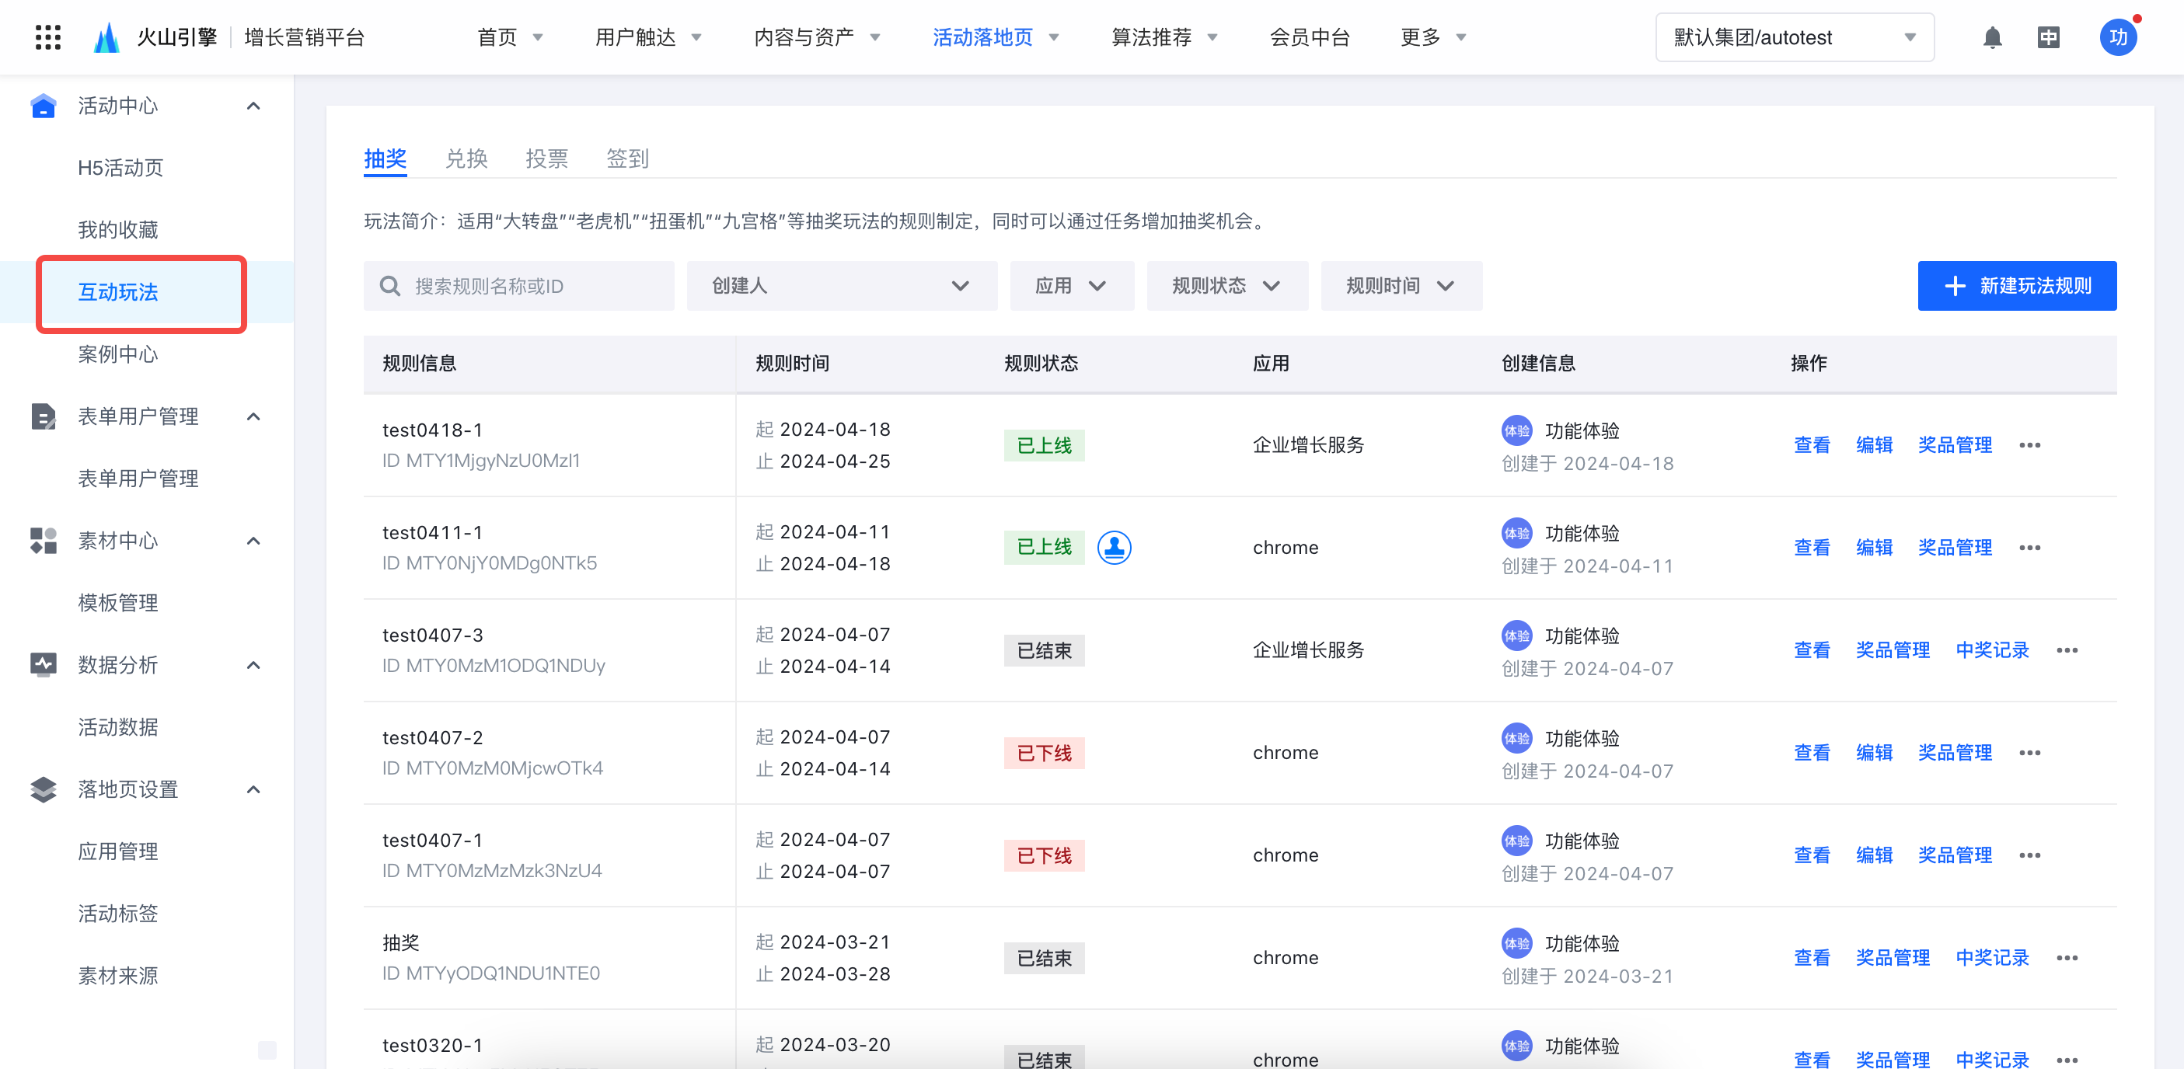Open 模板管理 in the sidebar
Viewport: 2184px width, 1069px height.
(x=118, y=603)
